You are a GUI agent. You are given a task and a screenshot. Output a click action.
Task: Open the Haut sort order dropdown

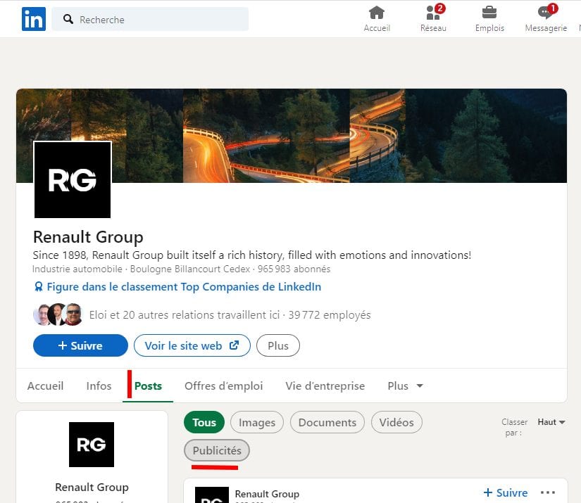pos(551,422)
